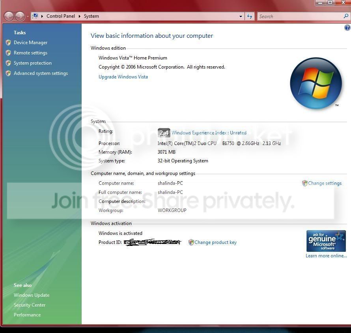The height and width of the screenshot is (333, 351).
Task: Click the address bar refresh arrows icon
Action: (250, 16)
